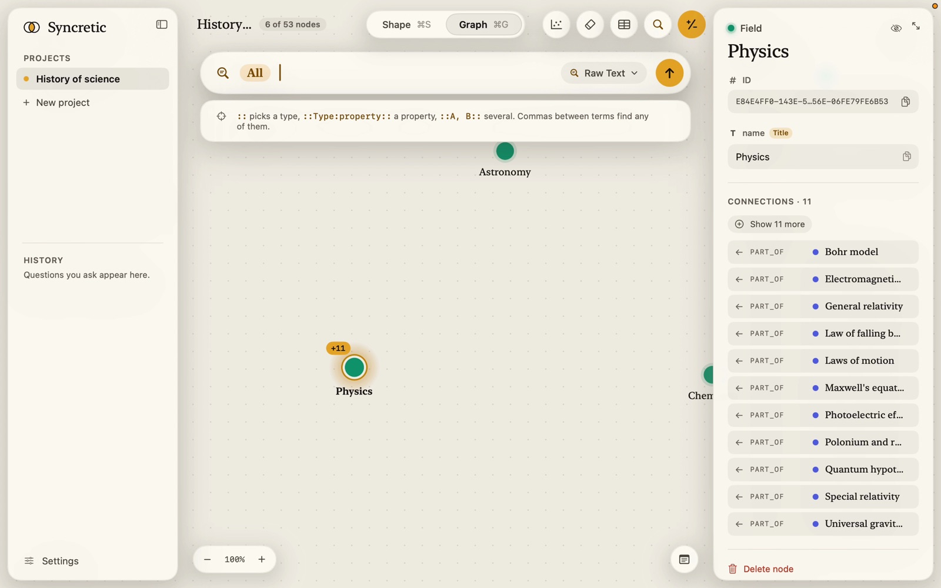941x588 pixels.
Task: Submit query with the orange arrow button
Action: pos(669,73)
